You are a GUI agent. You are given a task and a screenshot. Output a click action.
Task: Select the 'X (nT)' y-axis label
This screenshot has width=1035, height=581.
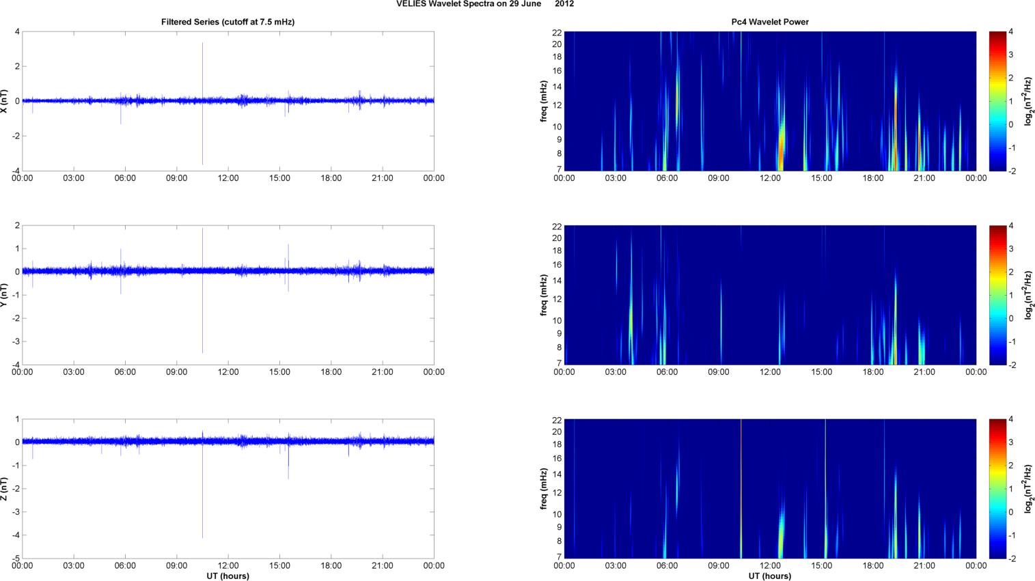click(5, 101)
